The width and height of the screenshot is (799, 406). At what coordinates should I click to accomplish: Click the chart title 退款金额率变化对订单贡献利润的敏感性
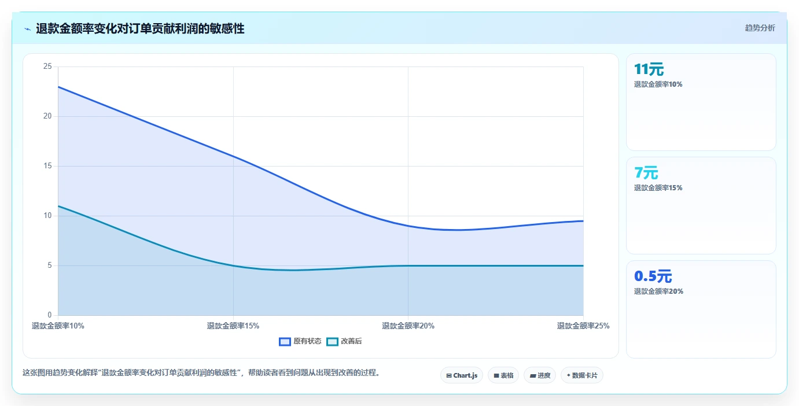pyautogui.click(x=140, y=29)
